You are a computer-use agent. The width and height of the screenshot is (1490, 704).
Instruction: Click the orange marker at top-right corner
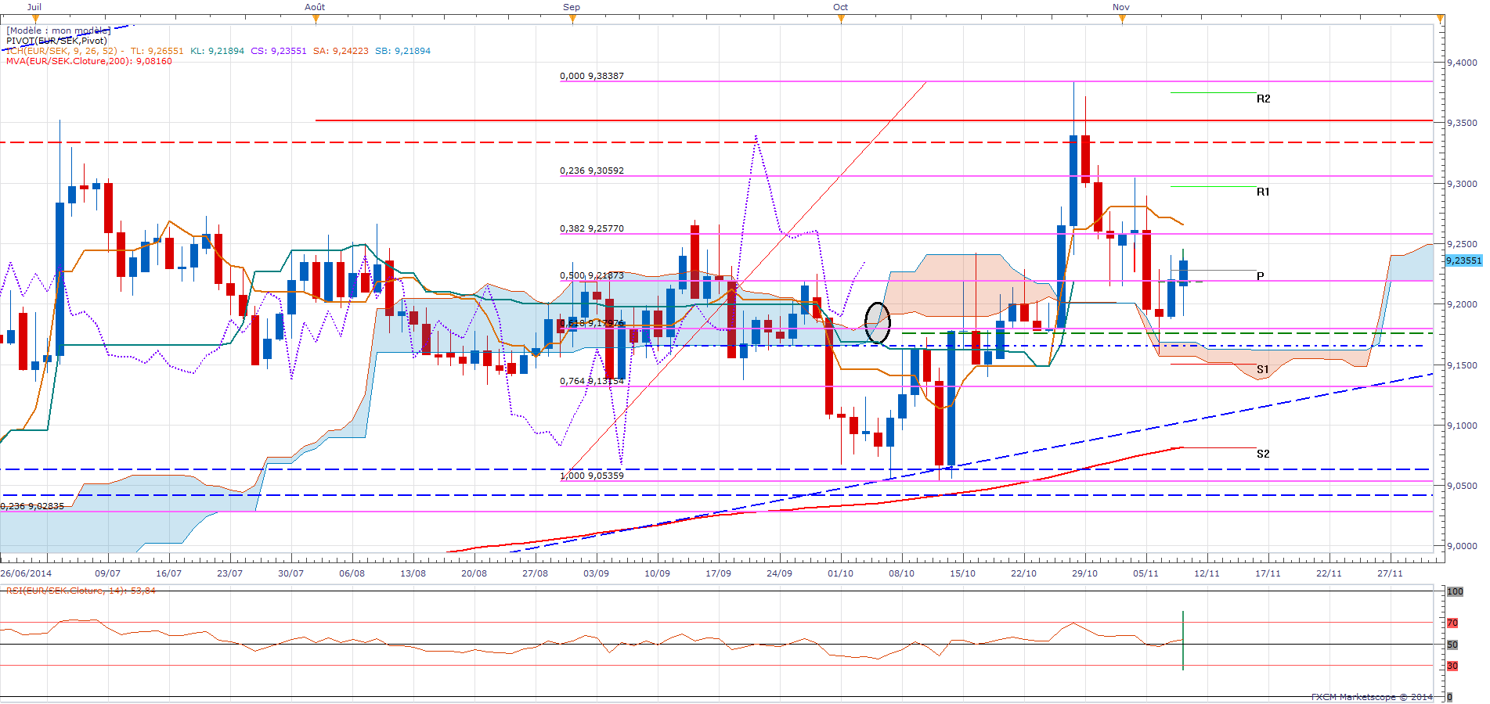click(x=1440, y=20)
